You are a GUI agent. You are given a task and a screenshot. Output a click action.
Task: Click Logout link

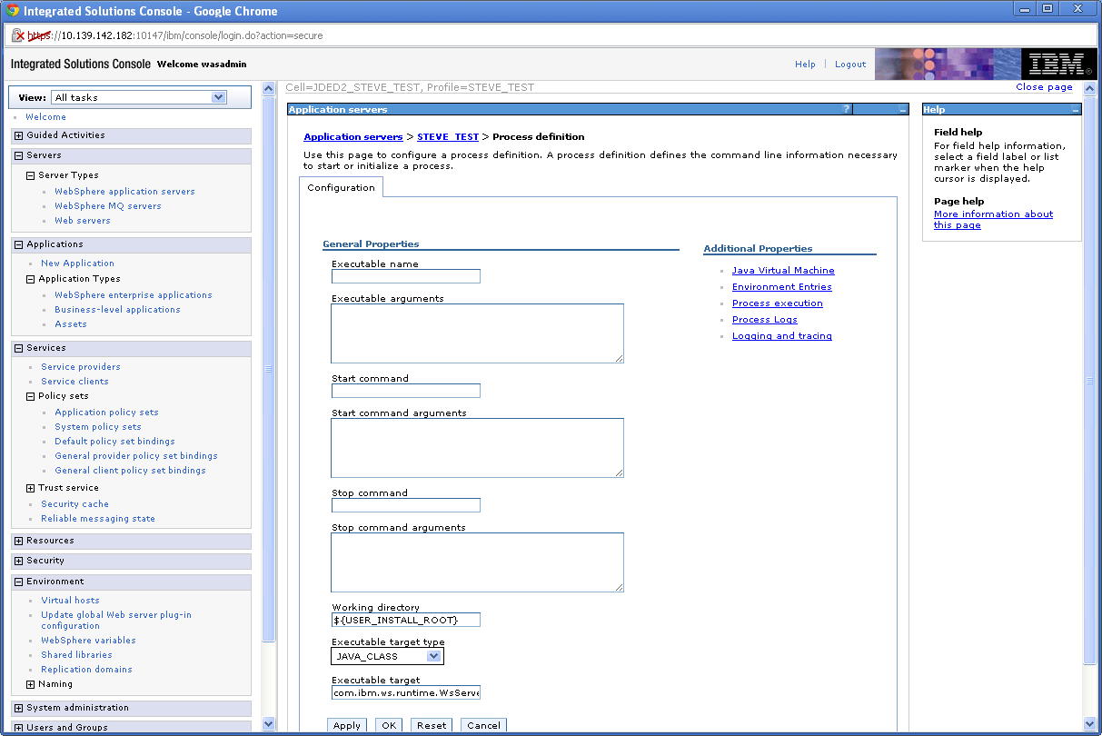pyautogui.click(x=850, y=65)
